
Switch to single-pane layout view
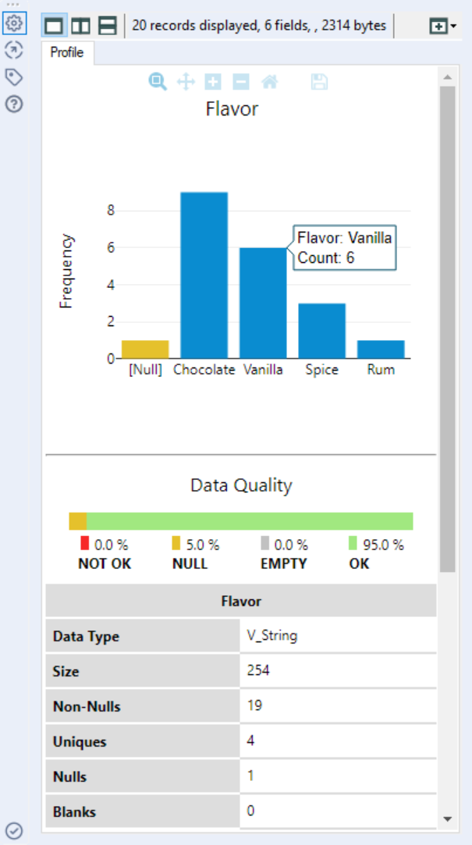(x=54, y=26)
